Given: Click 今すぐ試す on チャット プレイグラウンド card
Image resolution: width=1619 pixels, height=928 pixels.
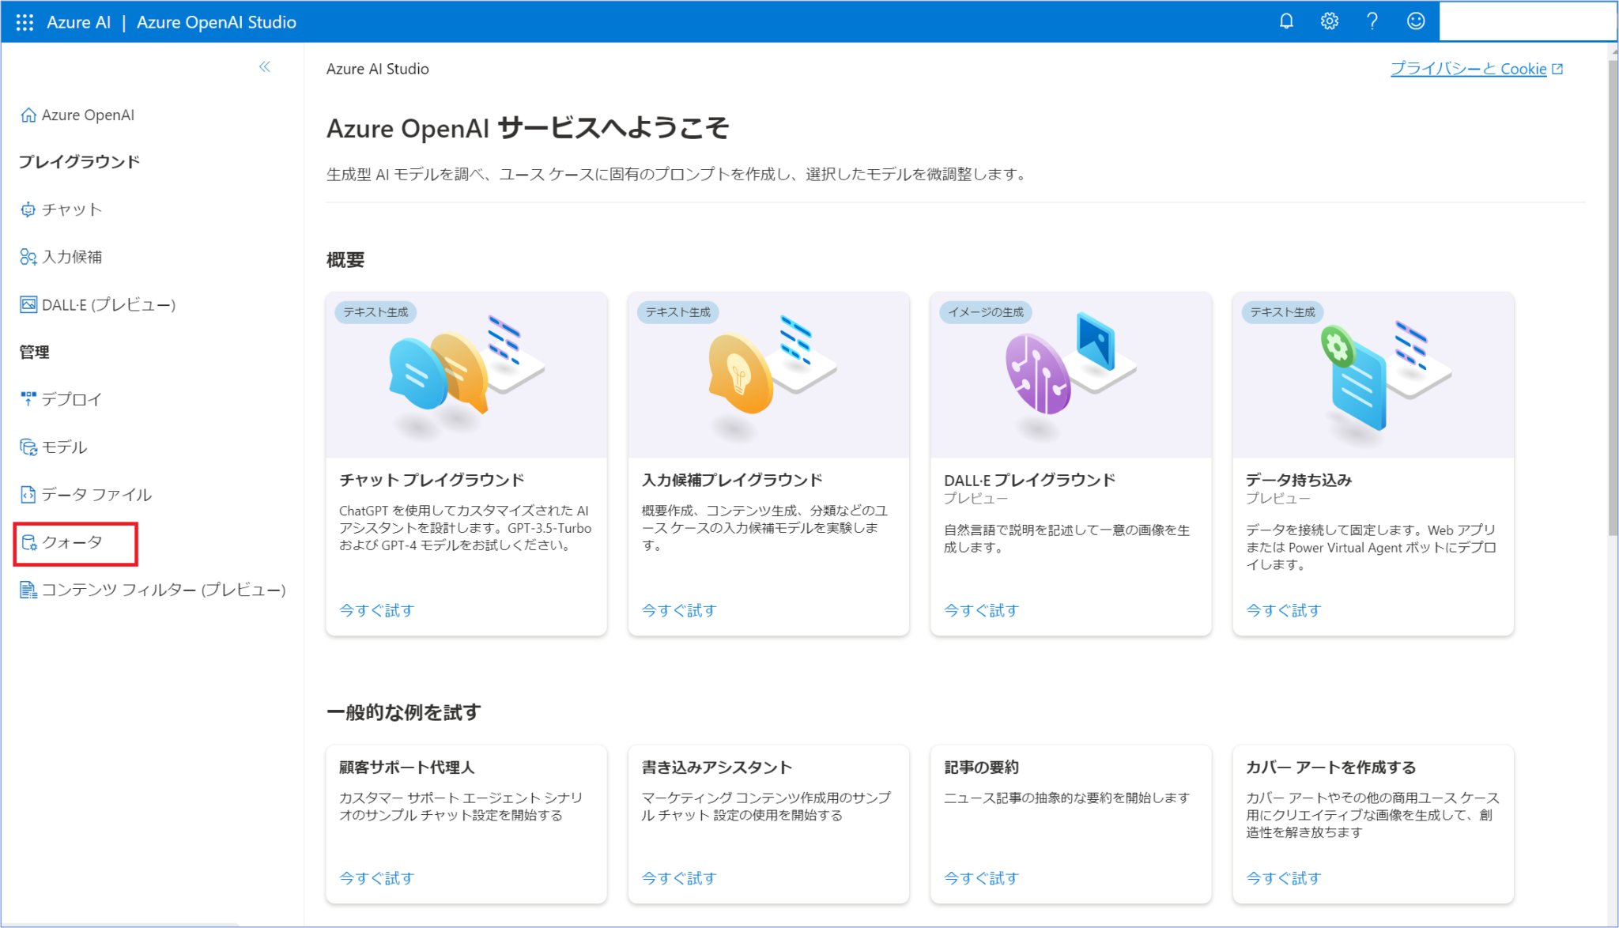Looking at the screenshot, I should [x=376, y=610].
